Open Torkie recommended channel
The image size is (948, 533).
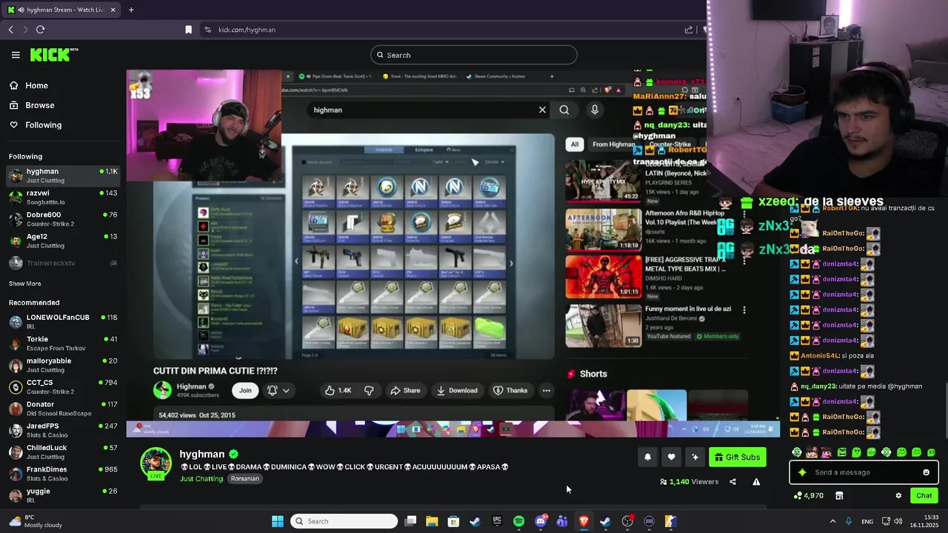[63, 343]
